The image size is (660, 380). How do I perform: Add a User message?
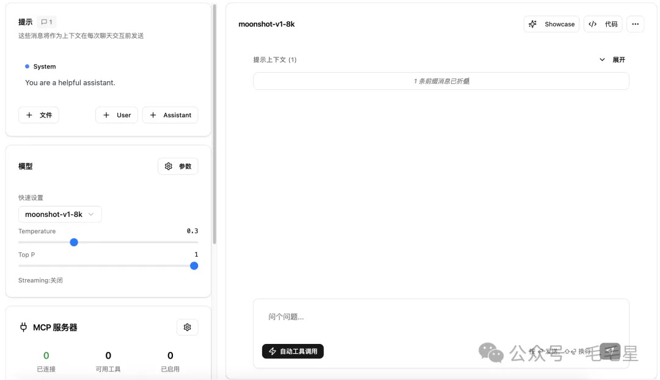pos(117,115)
